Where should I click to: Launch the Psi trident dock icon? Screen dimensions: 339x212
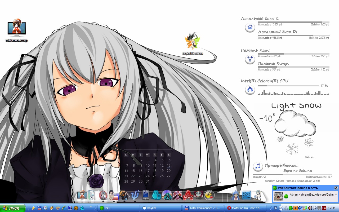135,195
